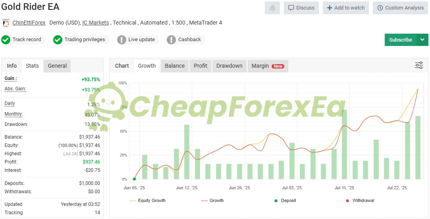Click the Daily stat label
The width and height of the screenshot is (430, 219).
[10, 103]
